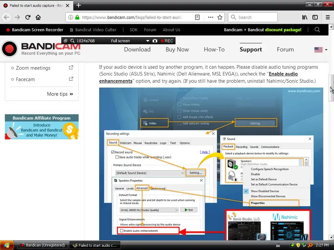Click external link icon beside Facecam
This screenshot has height=250, width=334.
coord(71,79)
